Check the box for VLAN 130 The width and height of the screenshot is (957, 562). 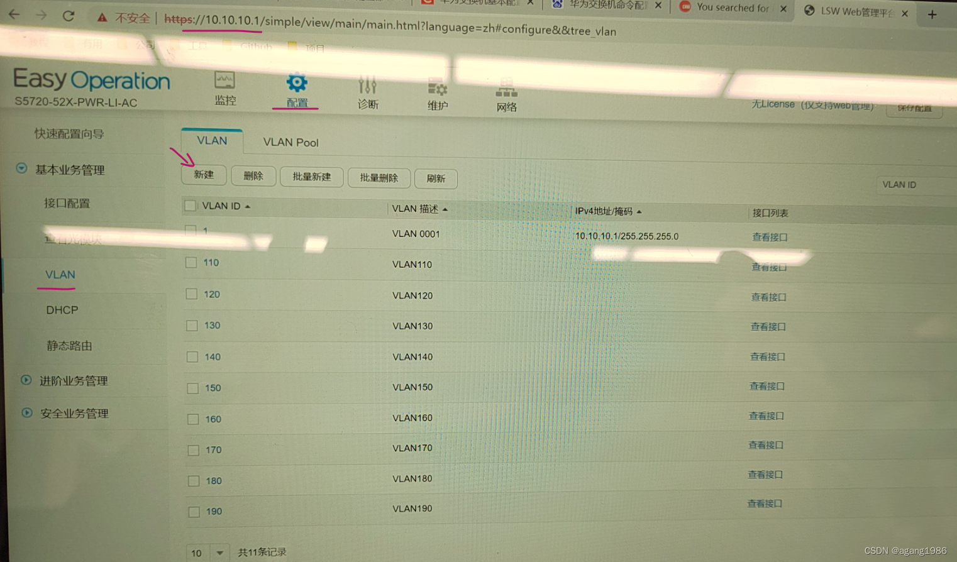tap(192, 325)
